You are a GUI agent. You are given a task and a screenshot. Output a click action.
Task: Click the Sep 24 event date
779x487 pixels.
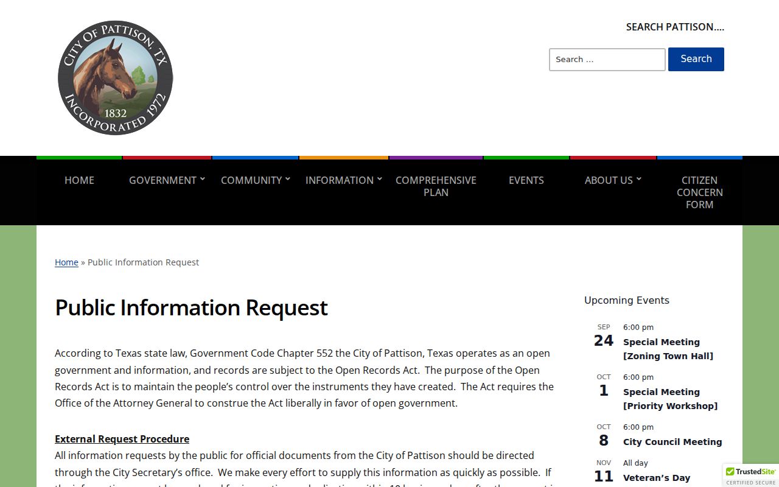(604, 336)
